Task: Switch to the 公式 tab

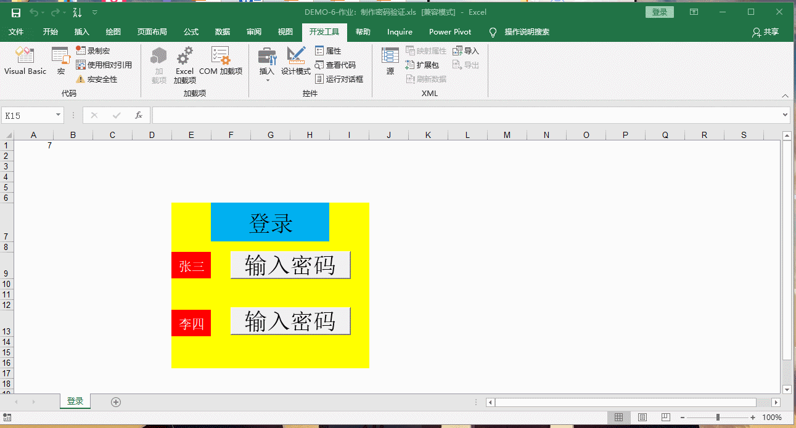Action: (191, 32)
